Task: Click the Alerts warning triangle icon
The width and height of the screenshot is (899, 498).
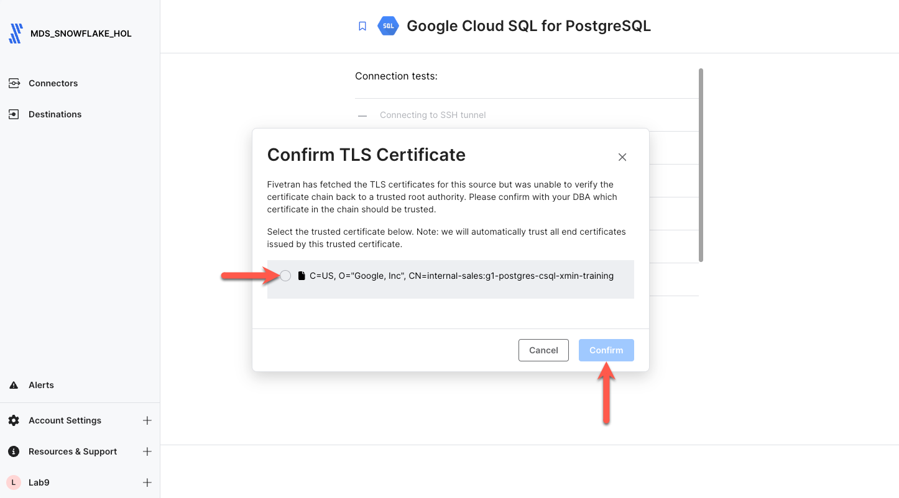Action: [14, 385]
